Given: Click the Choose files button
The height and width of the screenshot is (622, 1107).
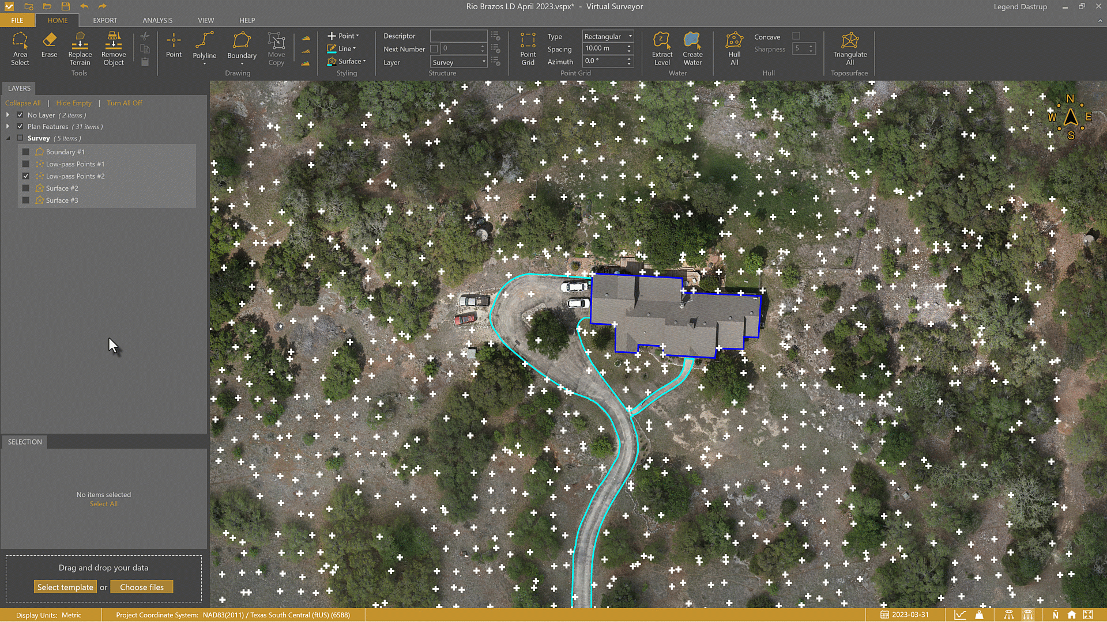Looking at the screenshot, I should 142,587.
